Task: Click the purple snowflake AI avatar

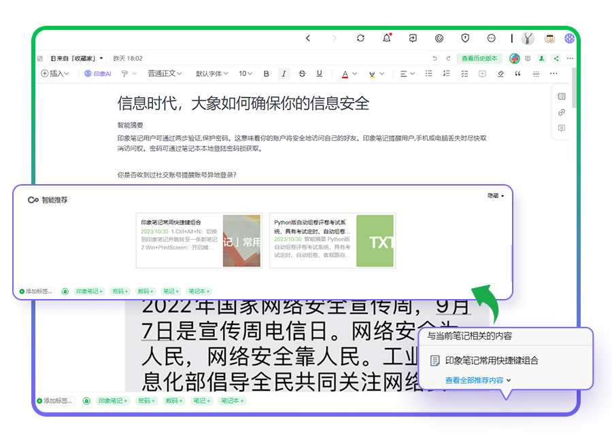Action: [x=569, y=38]
